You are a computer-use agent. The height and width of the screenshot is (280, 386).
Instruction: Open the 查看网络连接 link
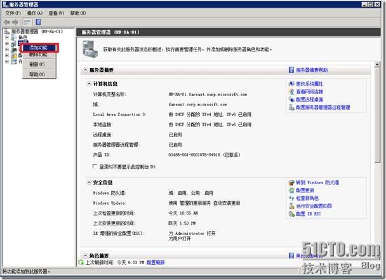(x=309, y=92)
